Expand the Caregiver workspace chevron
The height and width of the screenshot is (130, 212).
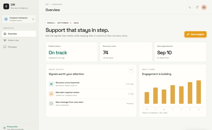tap(33, 19)
